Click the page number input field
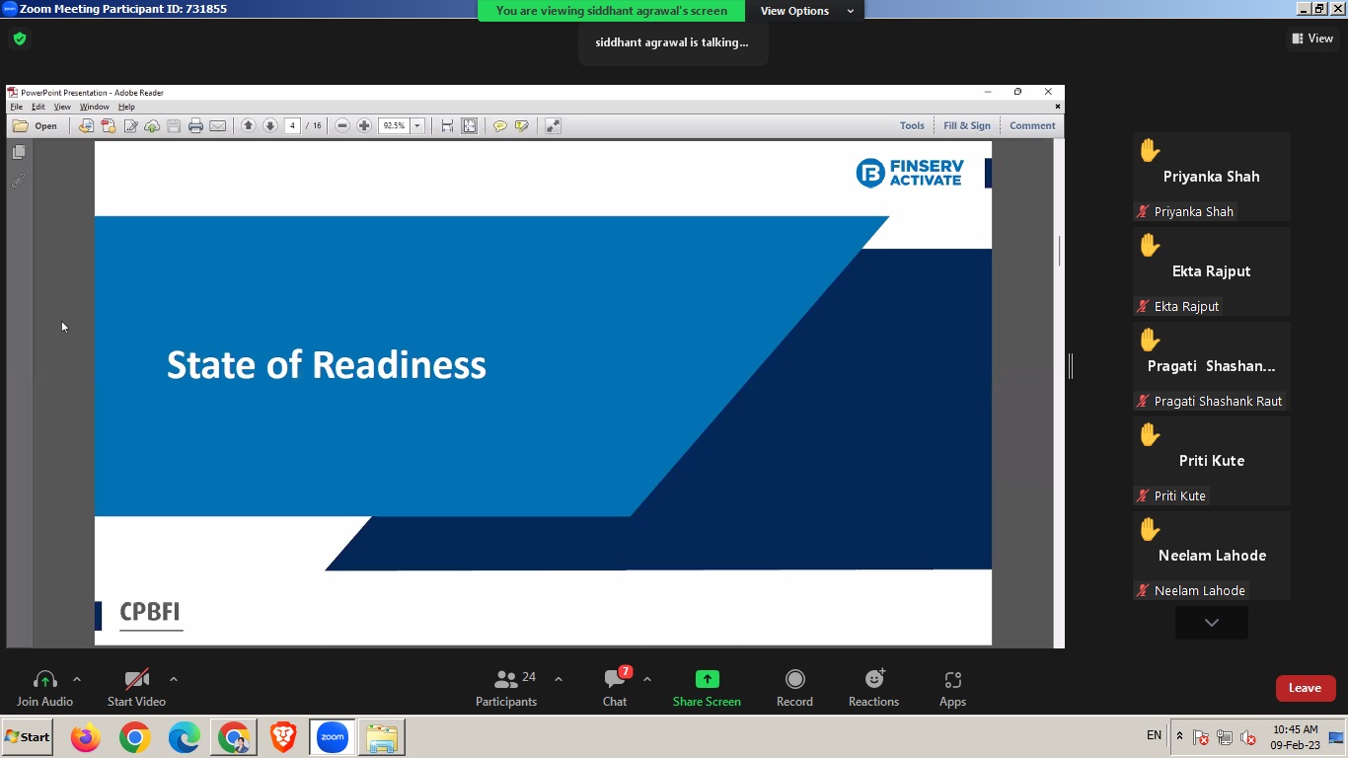Image resolution: width=1348 pixels, height=758 pixels. click(293, 126)
